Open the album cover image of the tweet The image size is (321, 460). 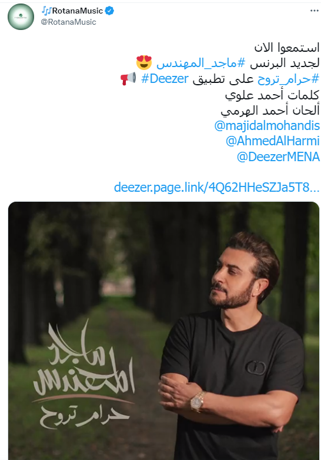(163, 331)
